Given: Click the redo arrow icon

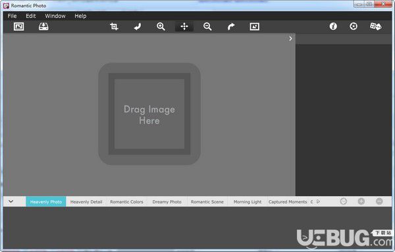Looking at the screenshot, I should click(231, 26).
